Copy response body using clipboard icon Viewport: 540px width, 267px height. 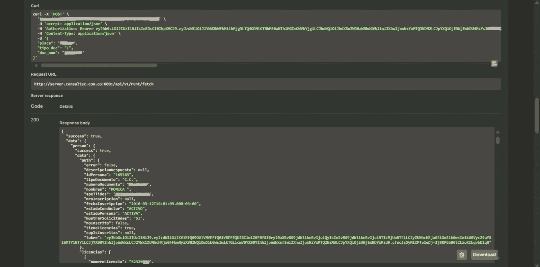[462, 255]
